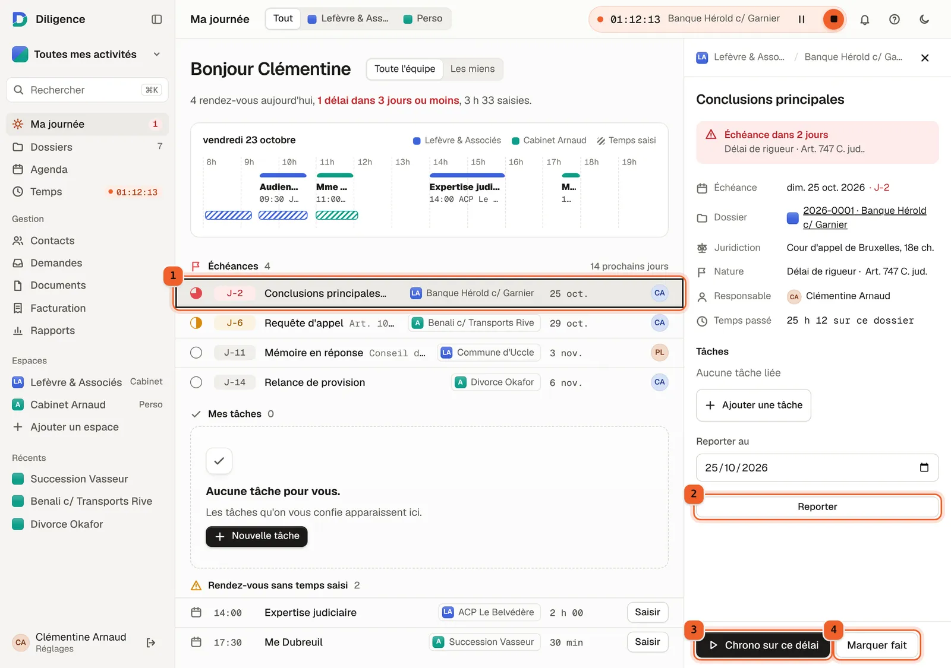The image size is (951, 668).
Task: Open dossier link 2026-0001 Banque Hérold c/ Garnier
Action: pyautogui.click(x=864, y=217)
